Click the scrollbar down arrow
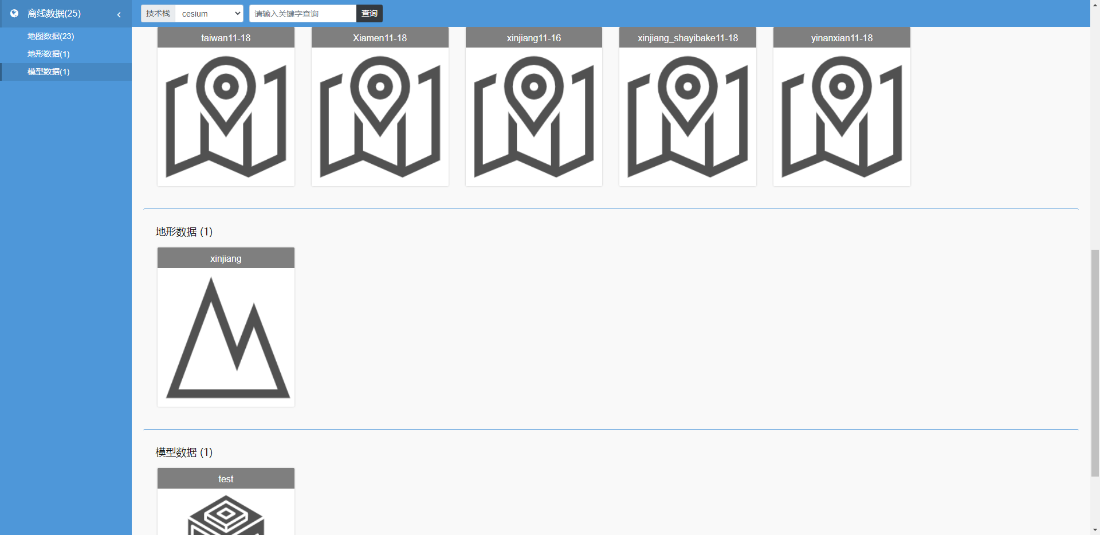1100x535 pixels. 1095,530
